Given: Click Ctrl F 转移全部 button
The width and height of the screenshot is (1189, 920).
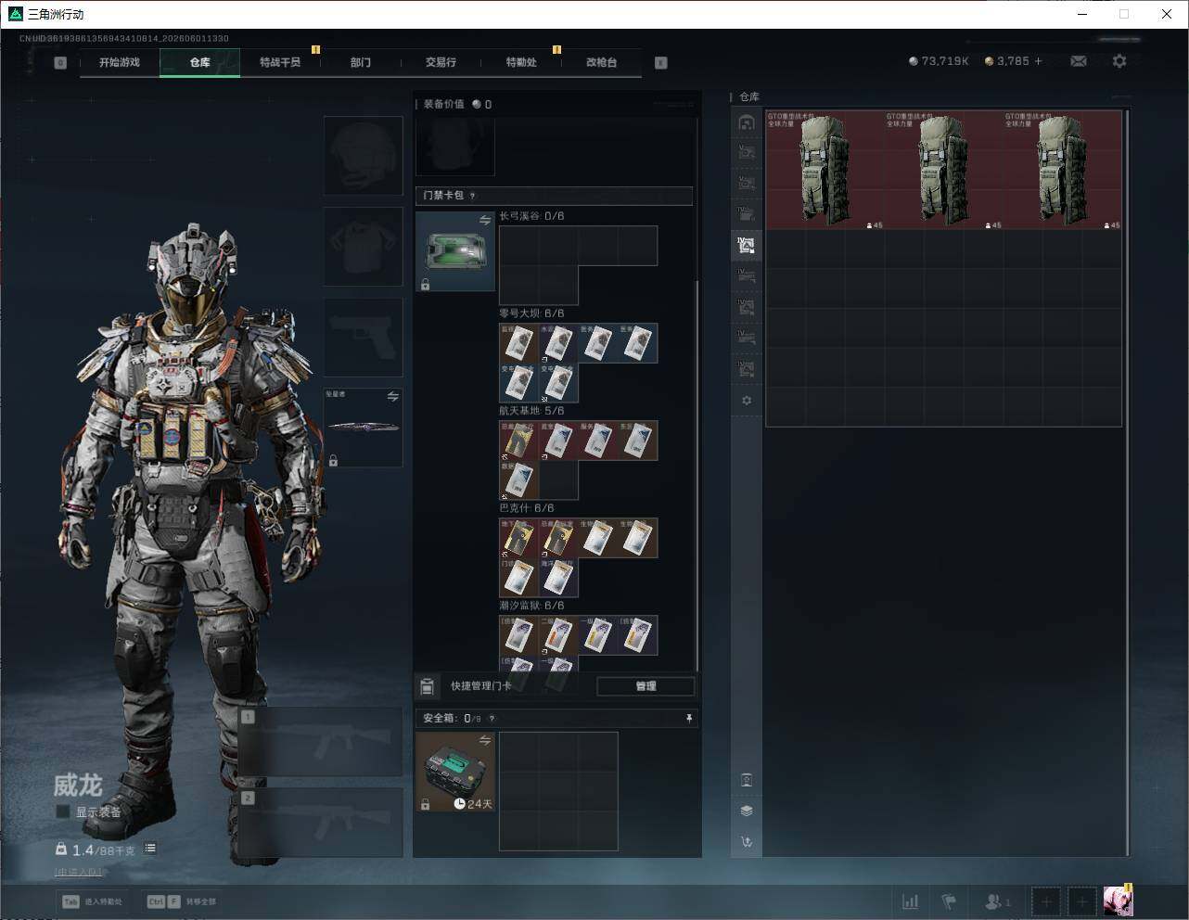Looking at the screenshot, I should (182, 901).
